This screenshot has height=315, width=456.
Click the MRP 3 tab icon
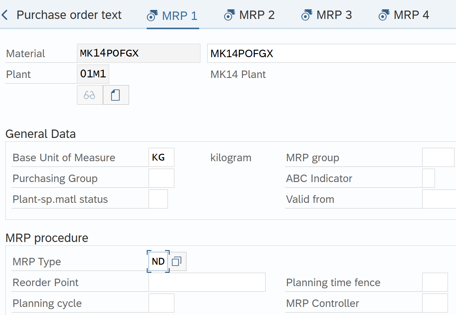(306, 15)
